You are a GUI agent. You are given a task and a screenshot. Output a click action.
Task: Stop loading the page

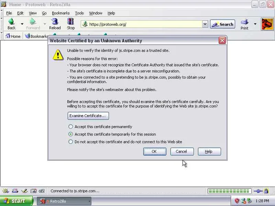pyautogui.click(x=71, y=24)
